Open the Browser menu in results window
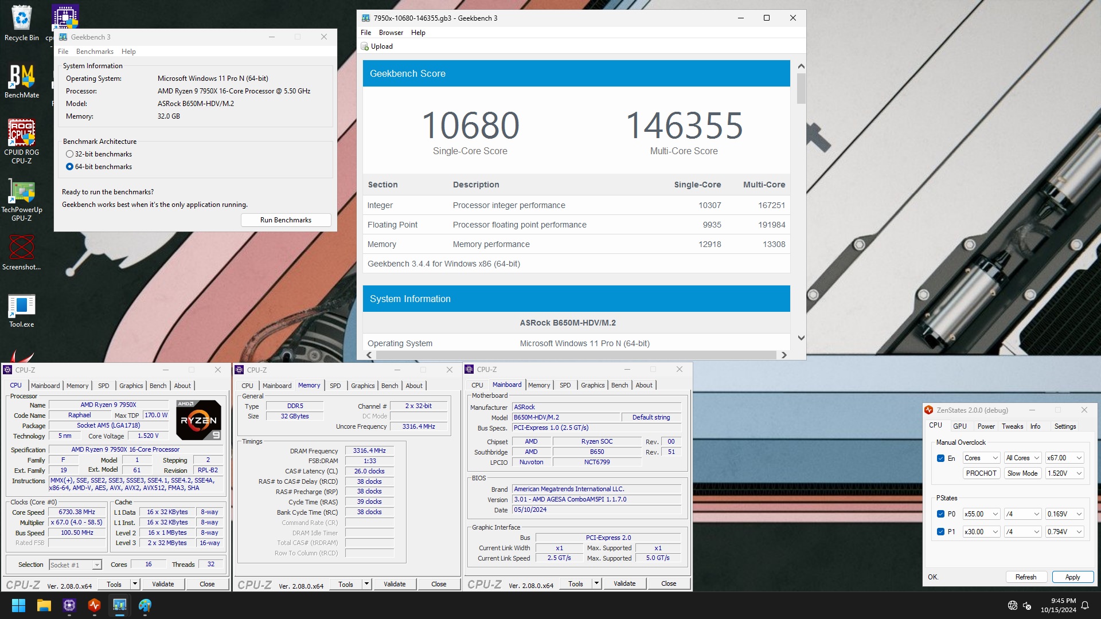This screenshot has height=619, width=1101. click(391, 33)
